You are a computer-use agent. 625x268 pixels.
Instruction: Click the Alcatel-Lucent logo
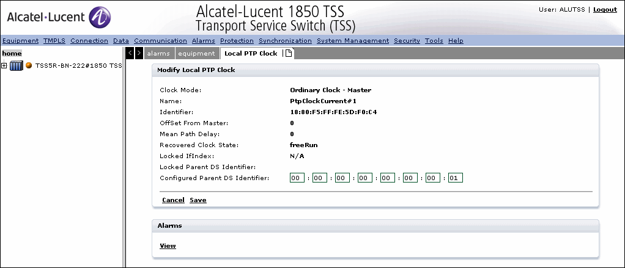point(59,18)
